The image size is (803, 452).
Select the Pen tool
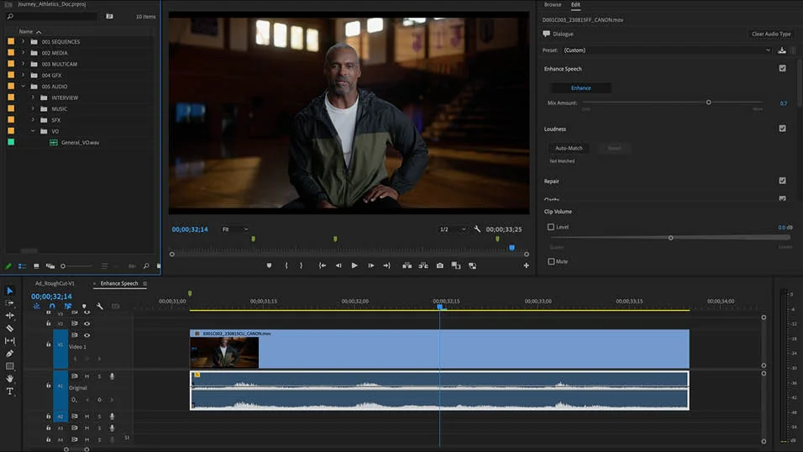pos(10,354)
